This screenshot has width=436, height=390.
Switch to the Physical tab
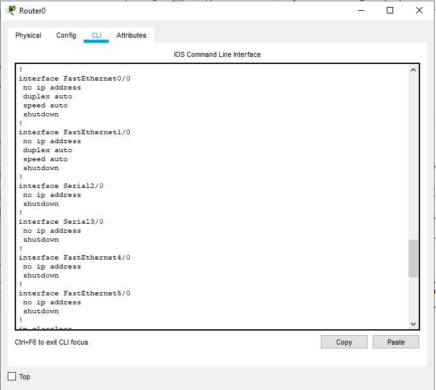28,35
